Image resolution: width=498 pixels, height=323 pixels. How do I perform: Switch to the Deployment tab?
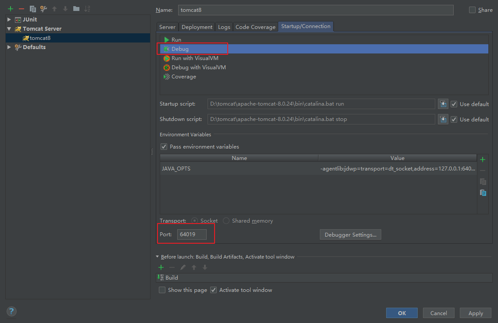tap(197, 26)
